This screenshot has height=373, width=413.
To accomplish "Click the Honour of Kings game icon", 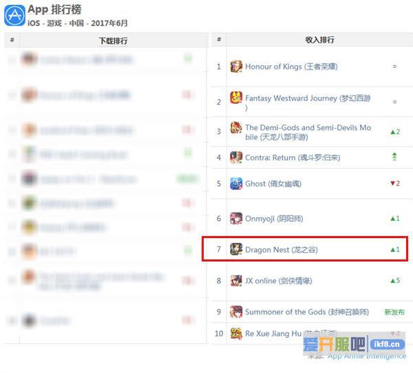I will pos(236,66).
